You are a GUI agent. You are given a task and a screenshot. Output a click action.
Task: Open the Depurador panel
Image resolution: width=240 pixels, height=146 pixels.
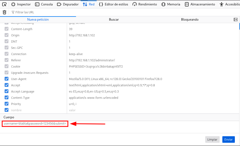point(68,4)
